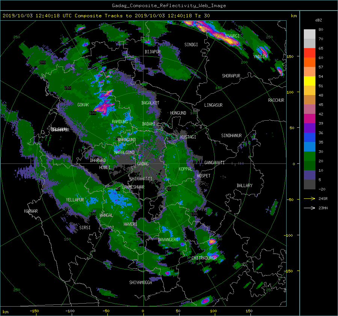
Task: Select the NARAGUND label
Action: [x=127, y=140]
